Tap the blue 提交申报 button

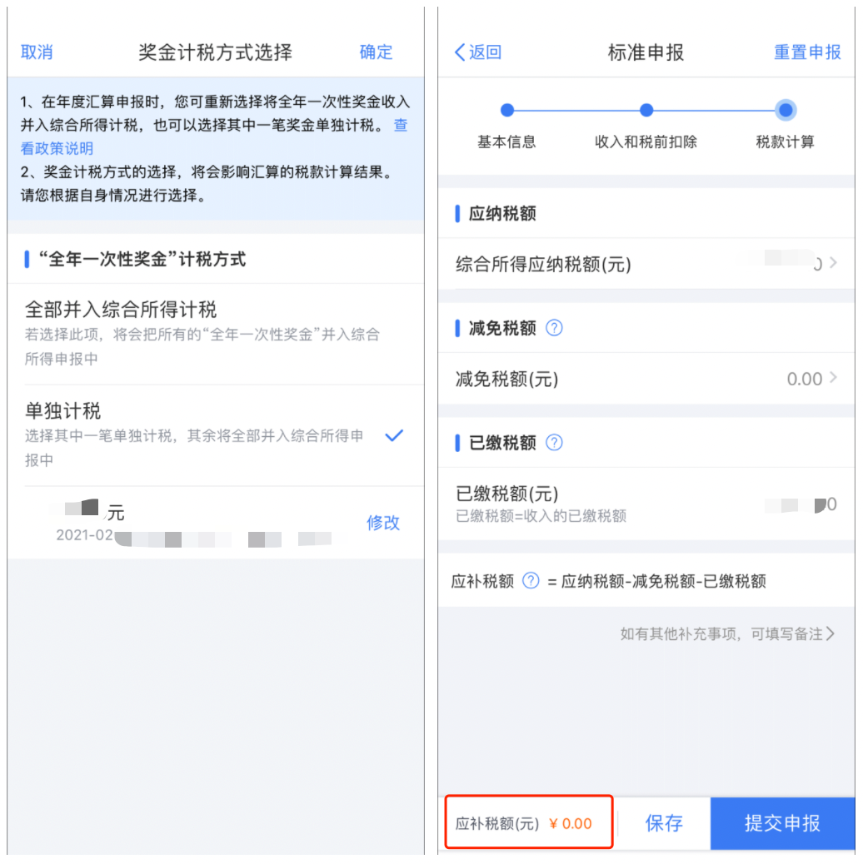tap(782, 823)
